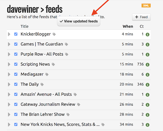163x131 pixels.
Task: Click the 346 count for The Daily
Action: 140,84
